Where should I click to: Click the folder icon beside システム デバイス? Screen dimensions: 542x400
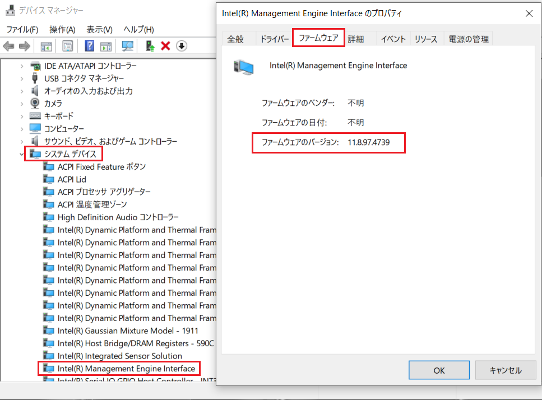click(35, 154)
